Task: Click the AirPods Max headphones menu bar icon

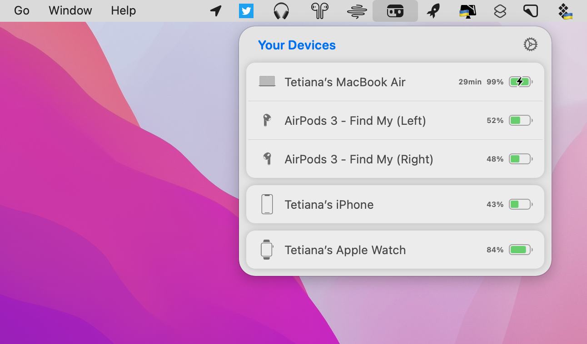Action: [281, 10]
